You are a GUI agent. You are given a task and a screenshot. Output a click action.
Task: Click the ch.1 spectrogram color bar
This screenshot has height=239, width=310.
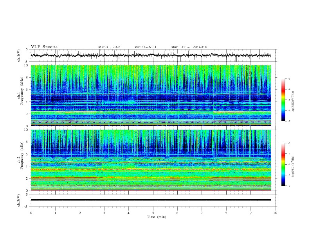[x=283, y=100]
